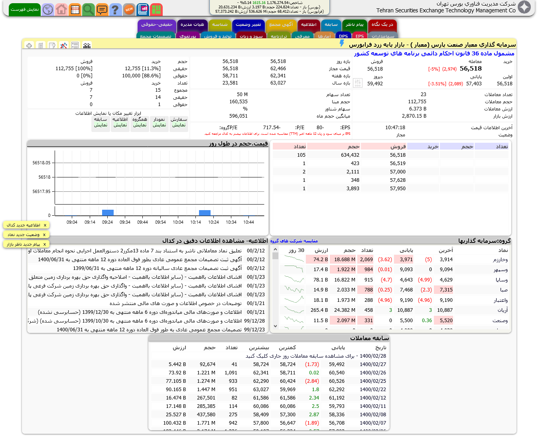
Task: Select group symbol وساپا
Action: click(502, 280)
